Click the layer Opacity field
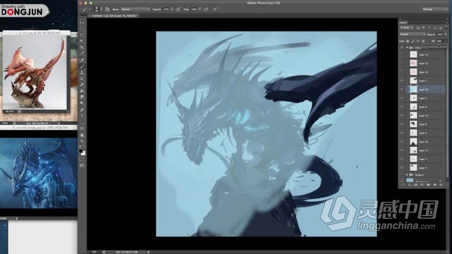 [x=440, y=34]
